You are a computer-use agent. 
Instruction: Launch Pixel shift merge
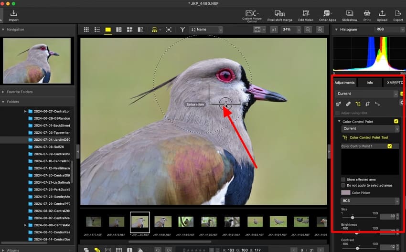279,16
